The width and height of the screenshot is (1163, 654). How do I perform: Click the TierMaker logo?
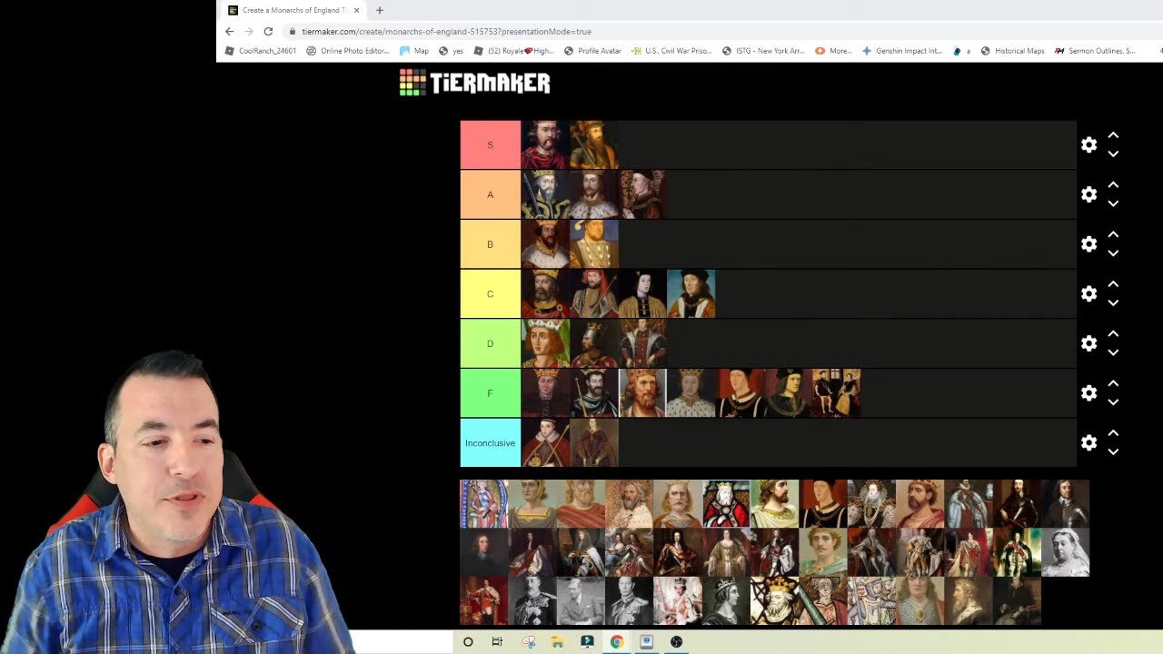pos(474,83)
